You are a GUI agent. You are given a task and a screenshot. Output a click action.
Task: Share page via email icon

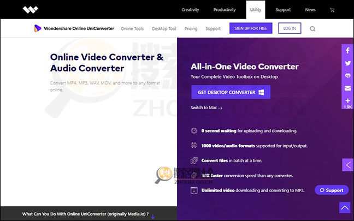(347, 88)
